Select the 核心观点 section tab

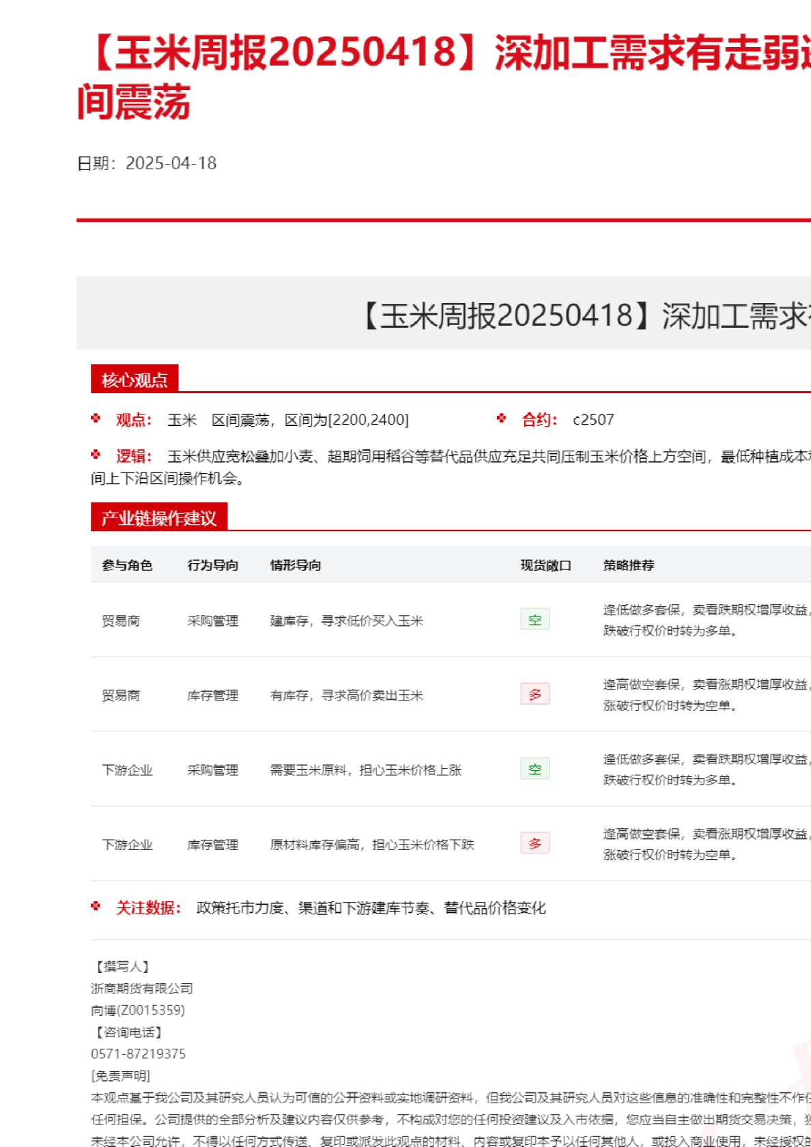tap(134, 380)
